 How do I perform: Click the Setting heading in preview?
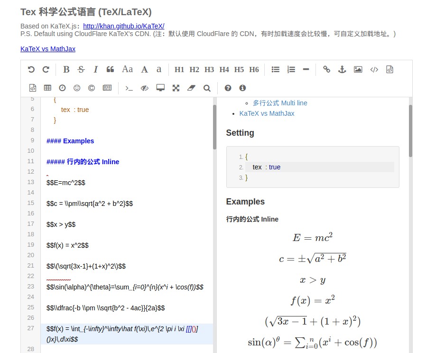click(x=240, y=133)
